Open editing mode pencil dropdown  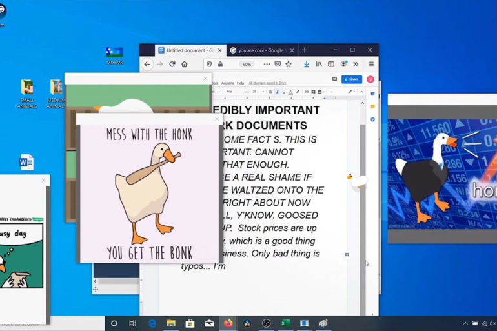pos(351,92)
